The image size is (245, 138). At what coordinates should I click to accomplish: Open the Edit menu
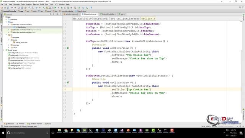(x=6, y=4)
